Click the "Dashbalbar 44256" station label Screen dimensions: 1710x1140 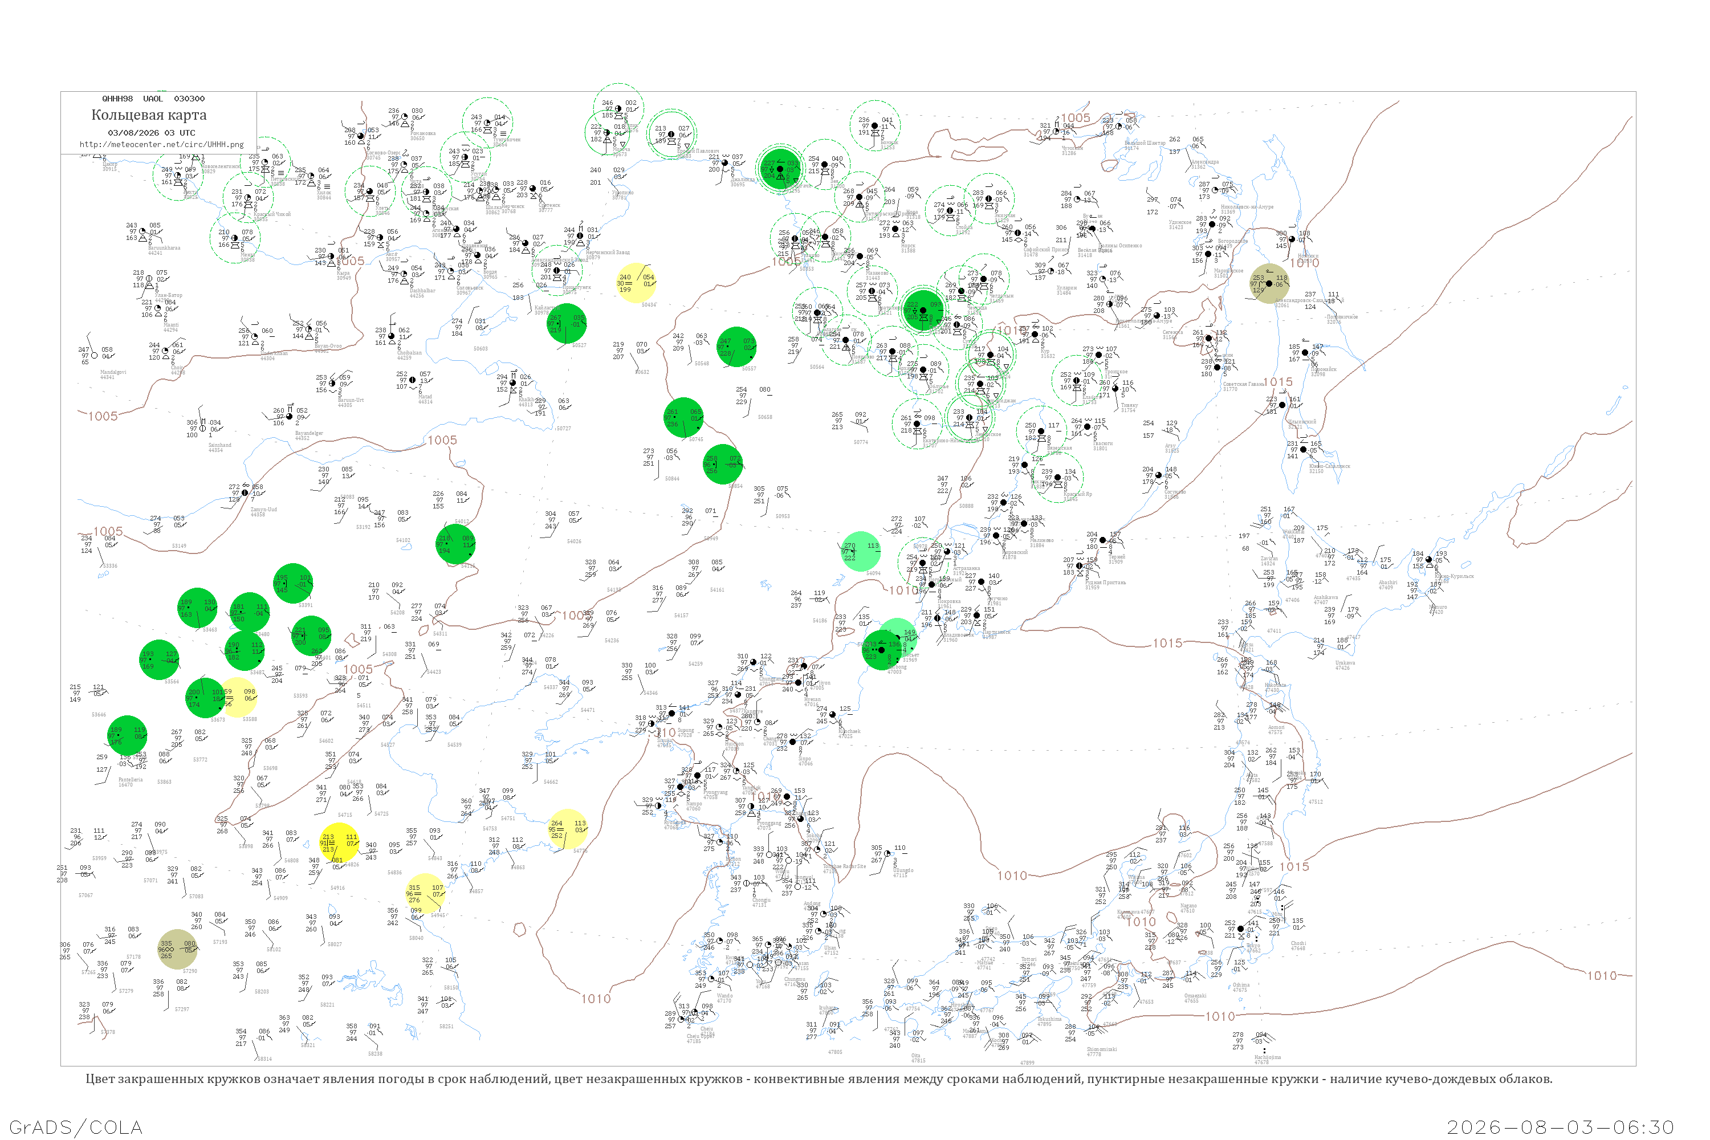pos(422,293)
